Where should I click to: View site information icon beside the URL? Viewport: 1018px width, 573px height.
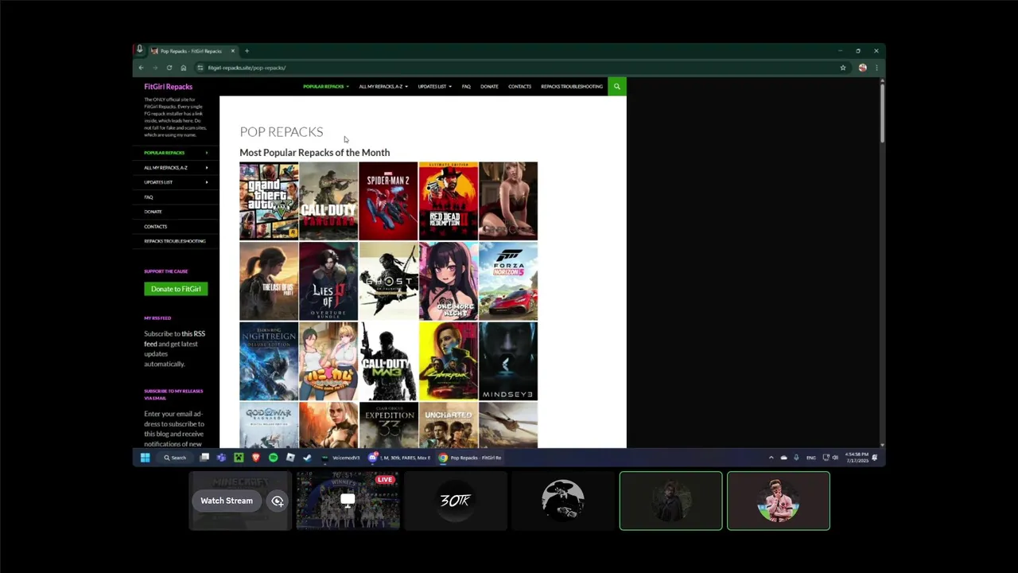(200, 68)
